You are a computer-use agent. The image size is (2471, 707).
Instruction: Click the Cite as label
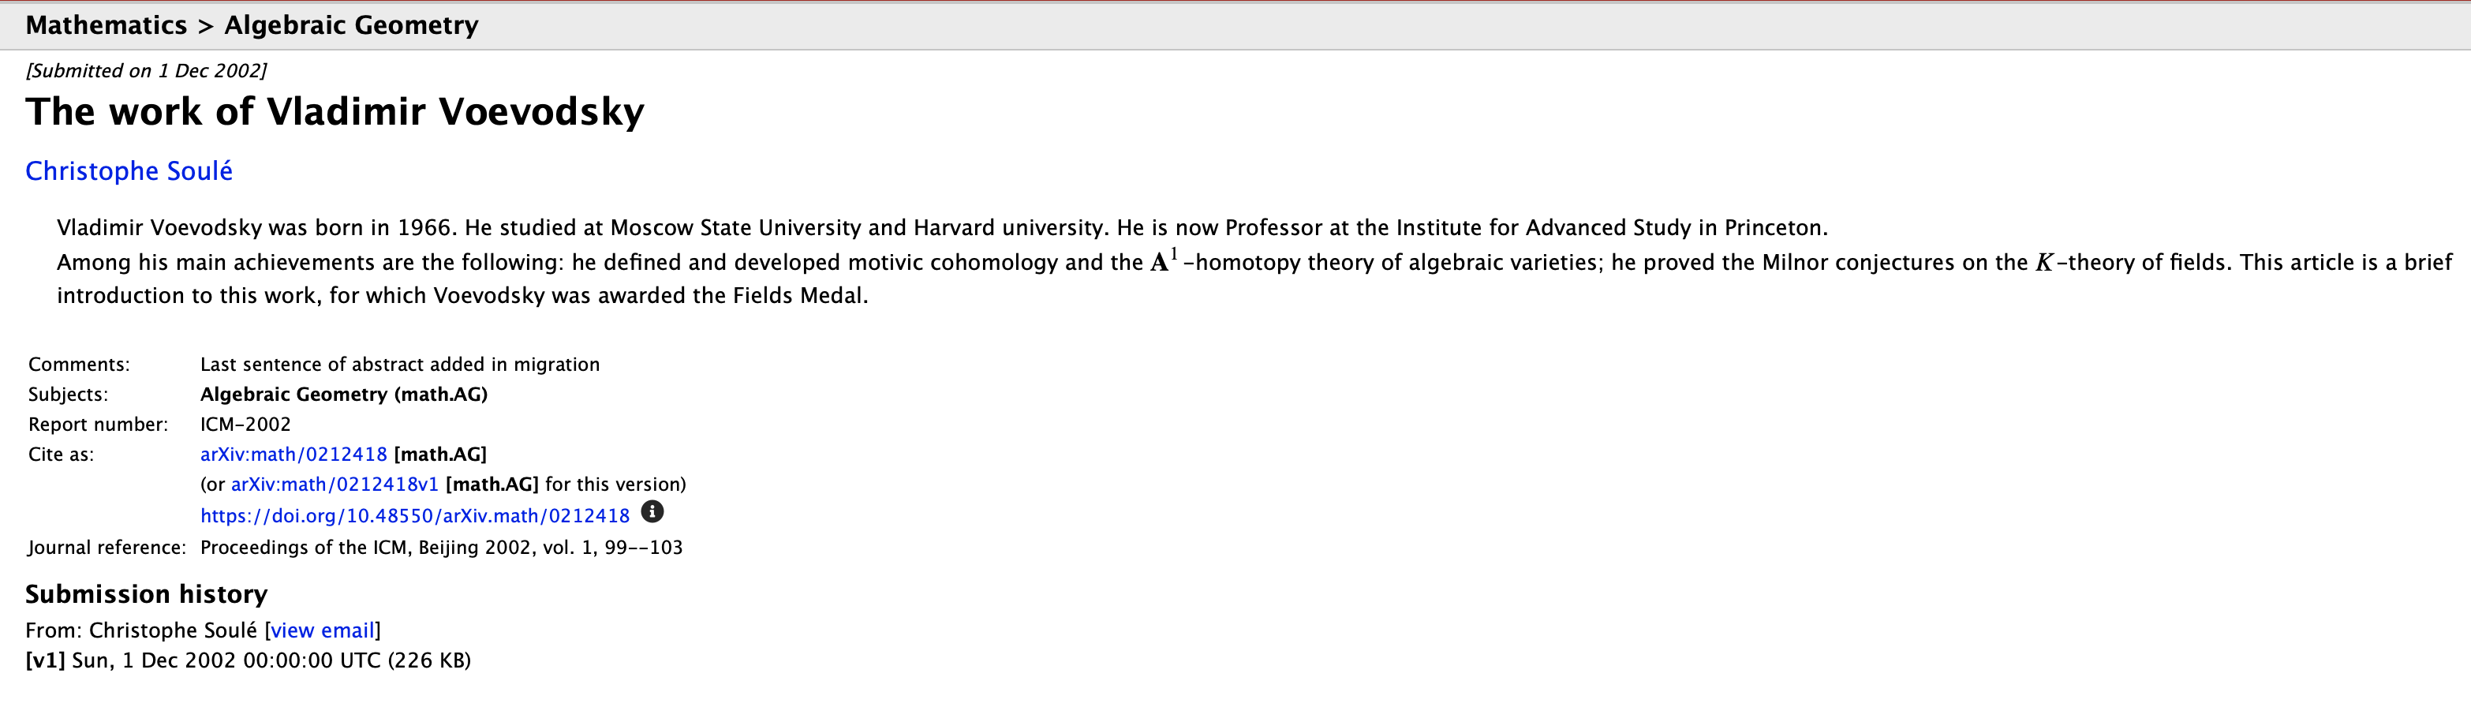click(62, 454)
